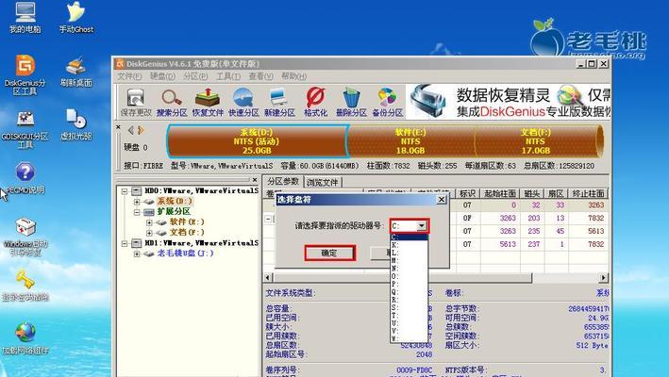Click the 确定 button in the 选择盘符 dialog

[x=329, y=253]
